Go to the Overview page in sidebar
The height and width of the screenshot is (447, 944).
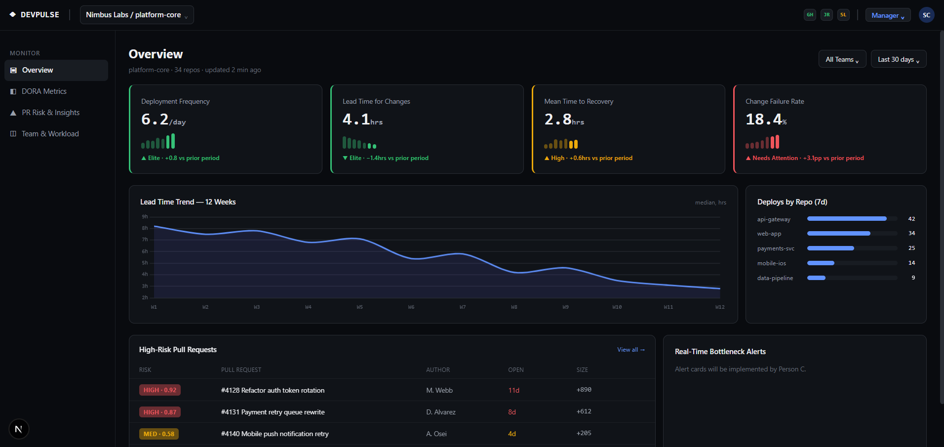pyautogui.click(x=56, y=70)
